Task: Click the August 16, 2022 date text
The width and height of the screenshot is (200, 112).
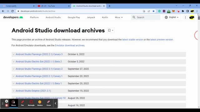Action: point(76,105)
